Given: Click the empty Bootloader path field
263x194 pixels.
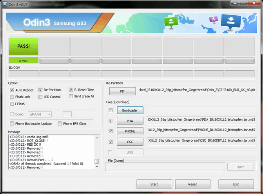Looking at the screenshot, I should (201, 110).
